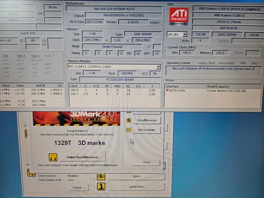Click the 204.3 MHz memory clock field
The image size is (264, 198).
coord(92,40)
